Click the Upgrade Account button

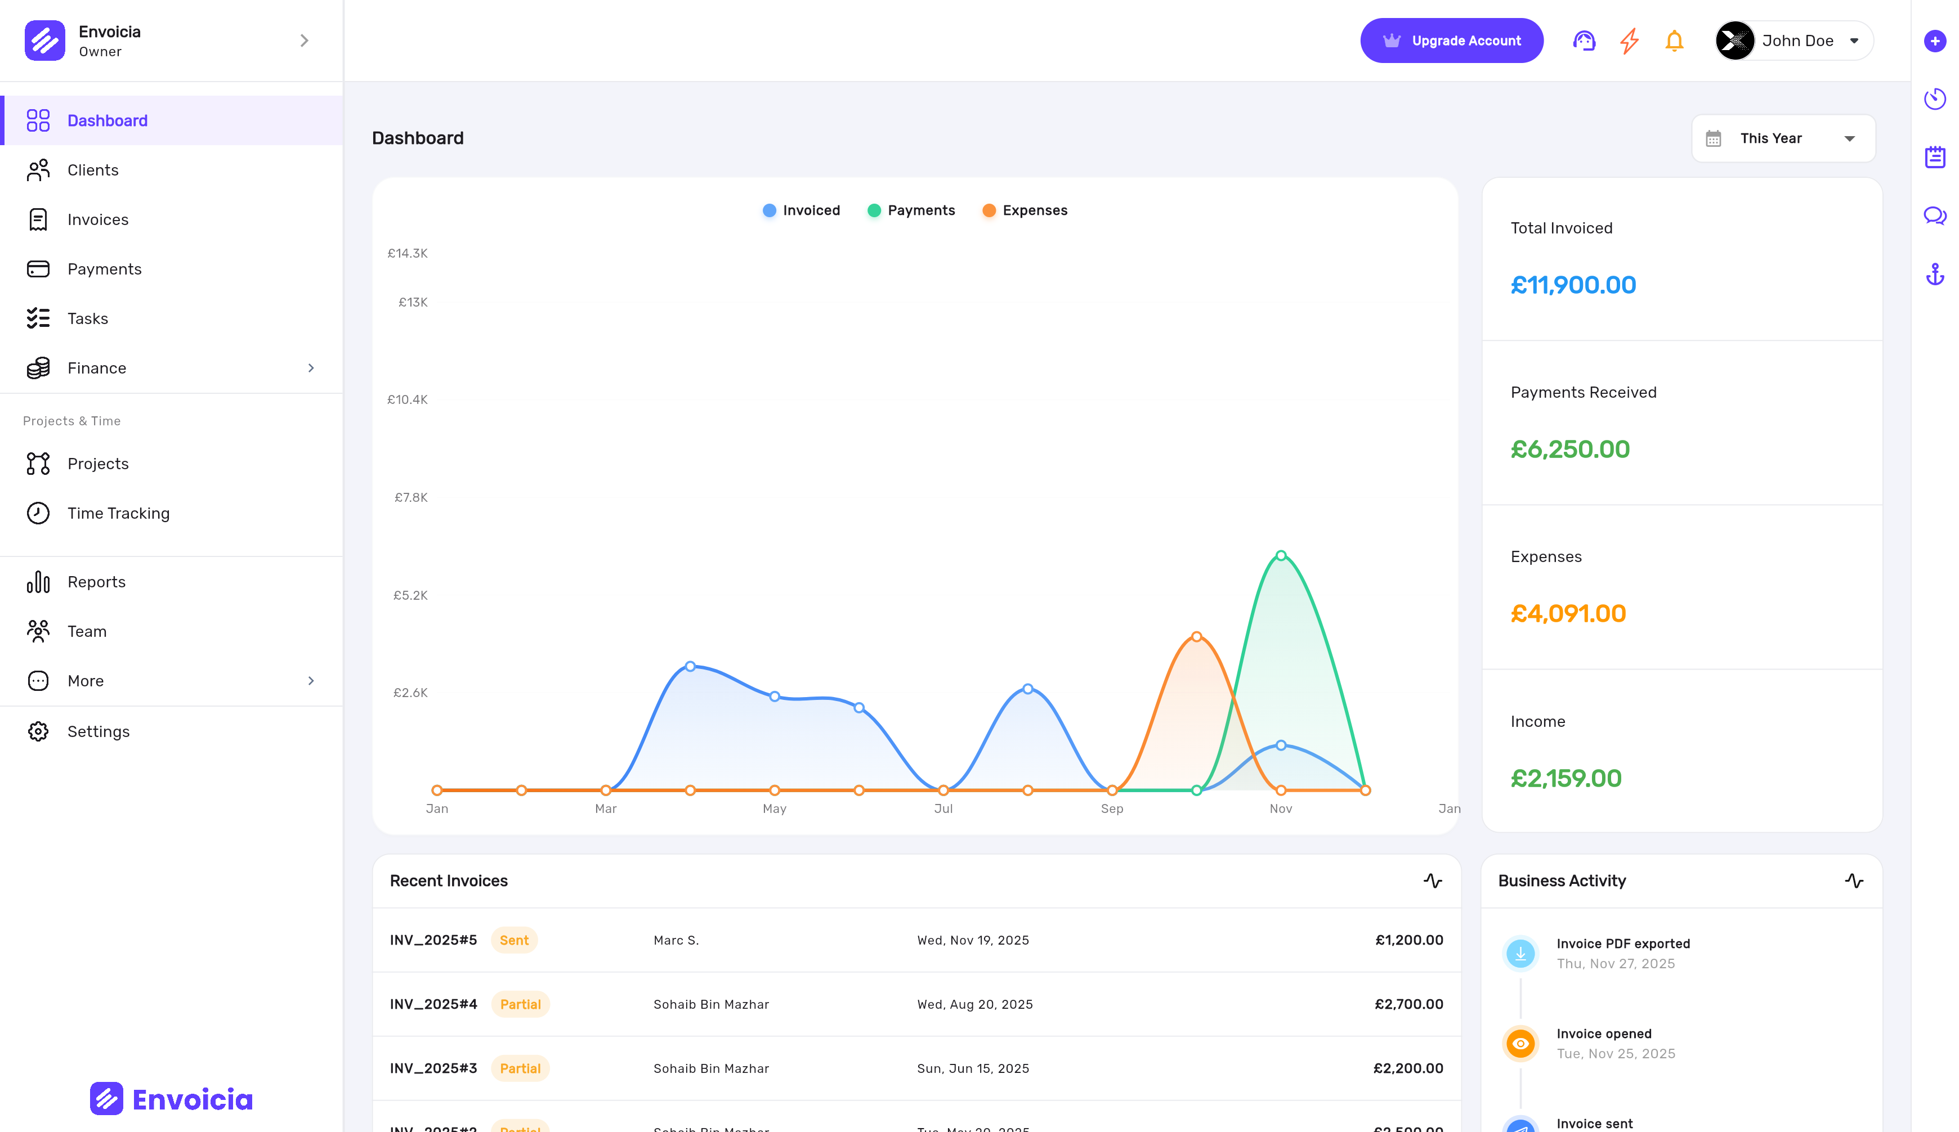1451,41
